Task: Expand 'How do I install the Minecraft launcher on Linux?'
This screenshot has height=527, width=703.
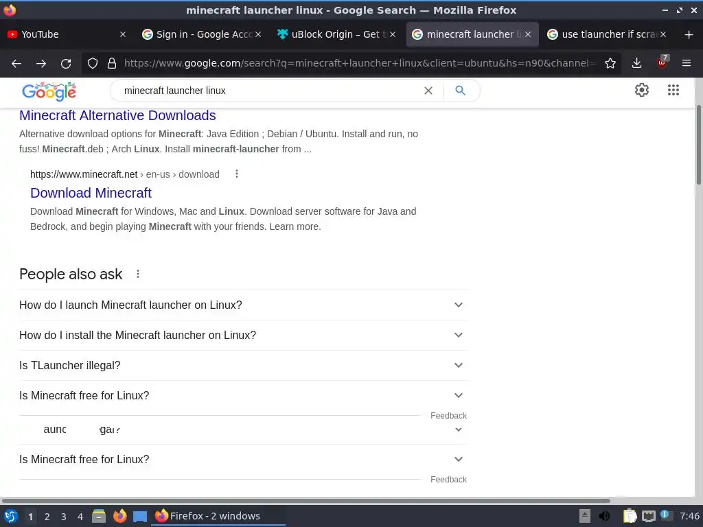Action: tap(243, 335)
